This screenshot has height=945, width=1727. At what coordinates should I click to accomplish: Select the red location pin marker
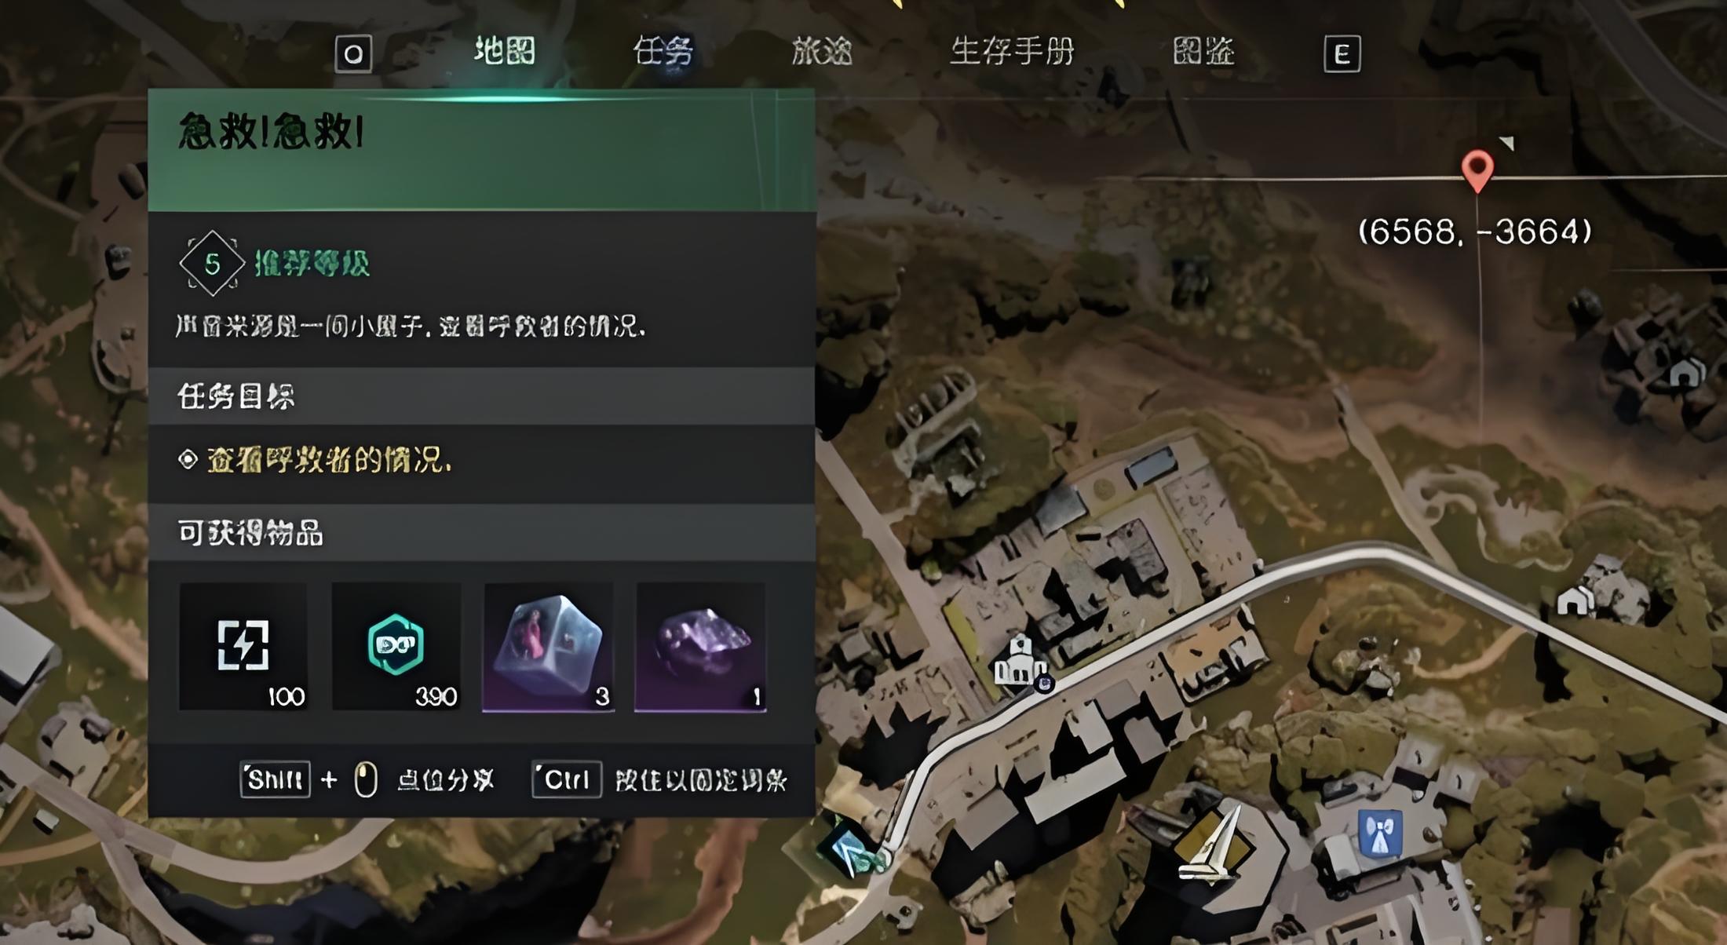coord(1477,170)
